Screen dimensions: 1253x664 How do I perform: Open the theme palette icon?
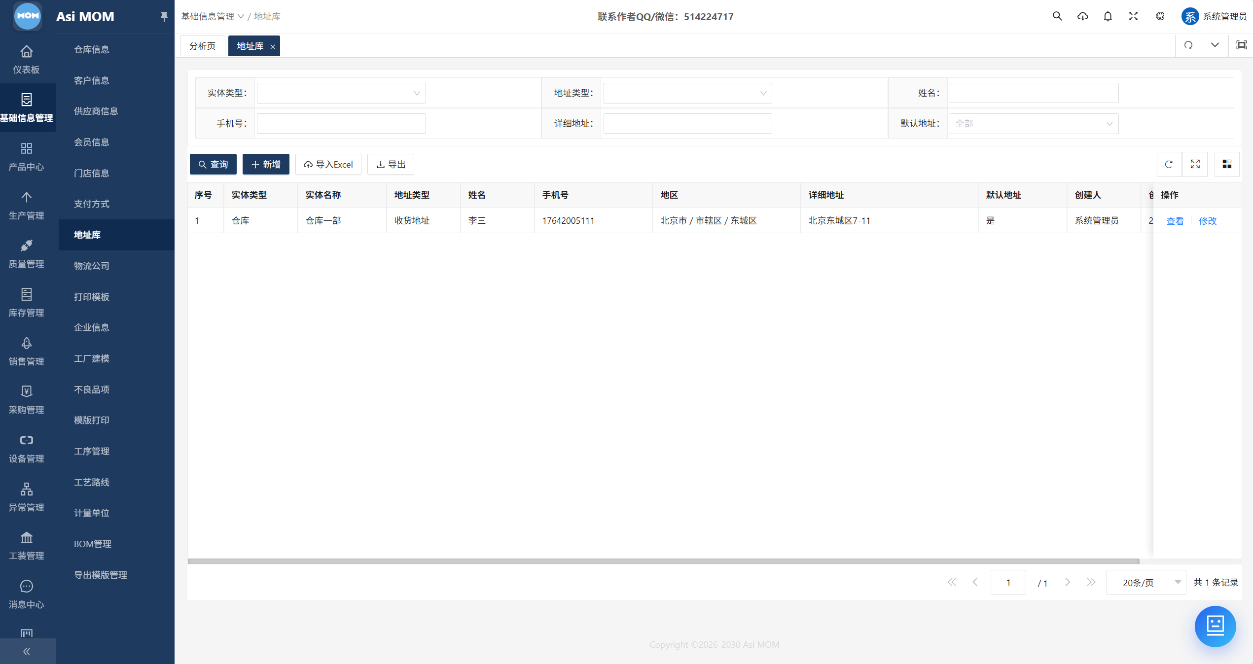click(x=1160, y=16)
